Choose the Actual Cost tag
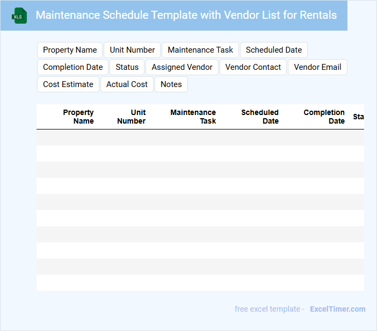Screen dimensions: 377x331 point(127,84)
